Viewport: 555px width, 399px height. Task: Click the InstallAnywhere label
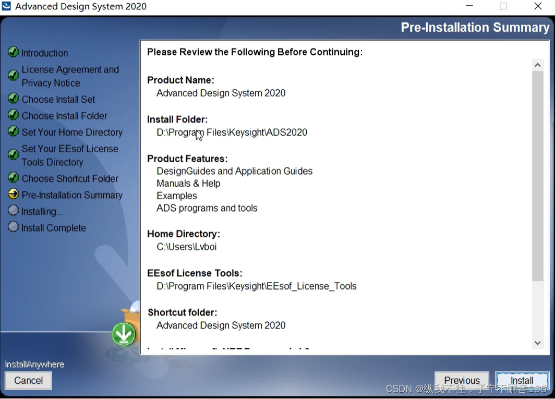point(34,364)
